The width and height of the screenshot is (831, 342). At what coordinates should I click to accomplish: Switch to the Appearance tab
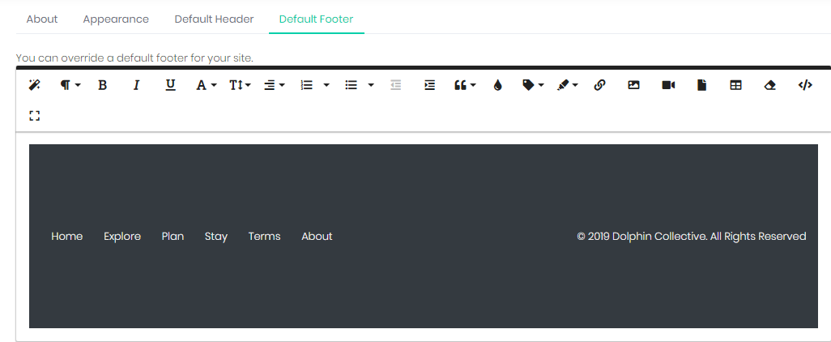click(x=116, y=19)
